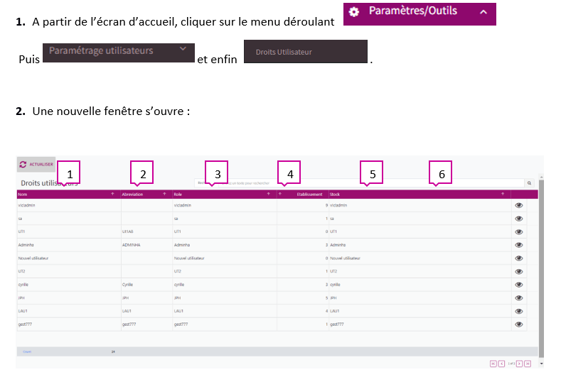Select sa in the Nom column
This screenshot has height=377, width=561.
[20, 219]
